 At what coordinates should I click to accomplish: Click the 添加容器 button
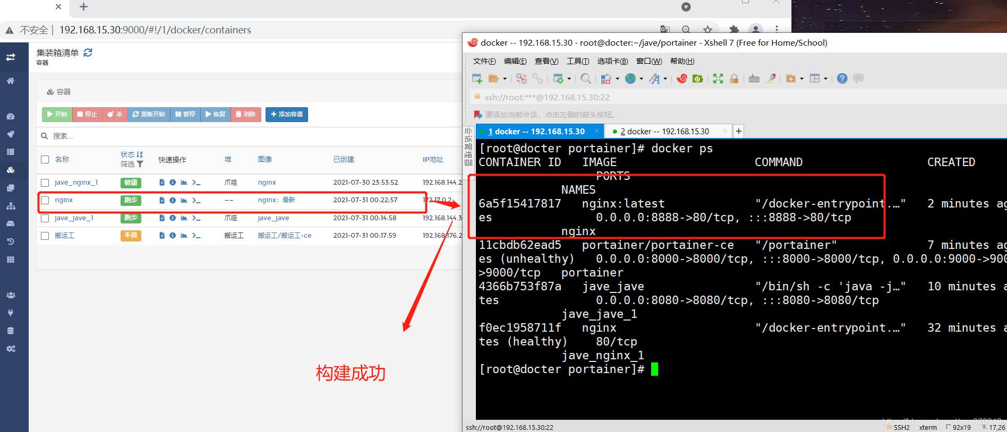[286, 114]
